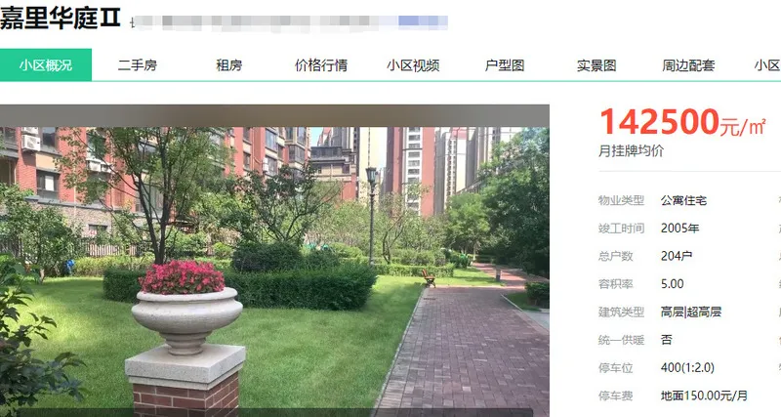Image resolution: width=781 pixels, height=417 pixels.
Task: Click the 204户 total households value
Action: 677,256
